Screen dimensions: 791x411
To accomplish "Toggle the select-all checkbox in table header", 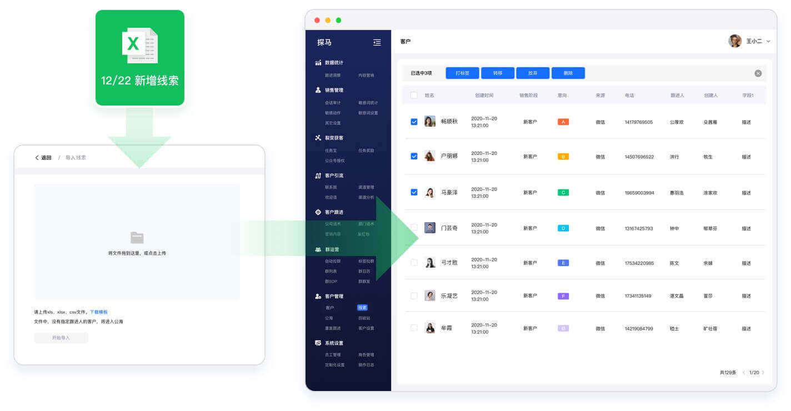I will (x=414, y=96).
